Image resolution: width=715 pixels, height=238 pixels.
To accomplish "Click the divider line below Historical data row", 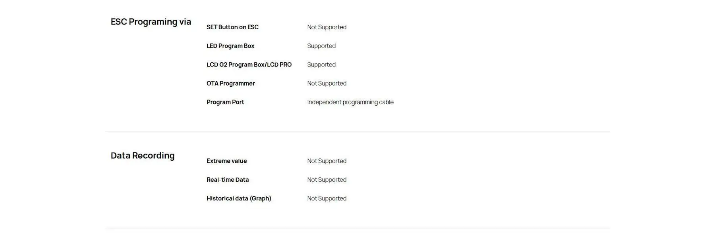I will coord(357,228).
